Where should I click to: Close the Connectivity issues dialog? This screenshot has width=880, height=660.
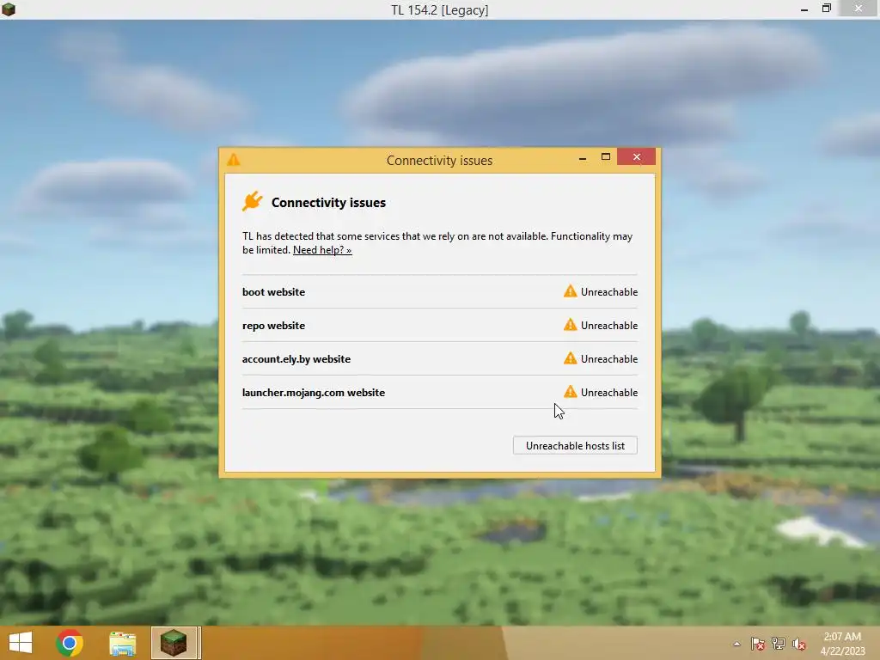(637, 156)
